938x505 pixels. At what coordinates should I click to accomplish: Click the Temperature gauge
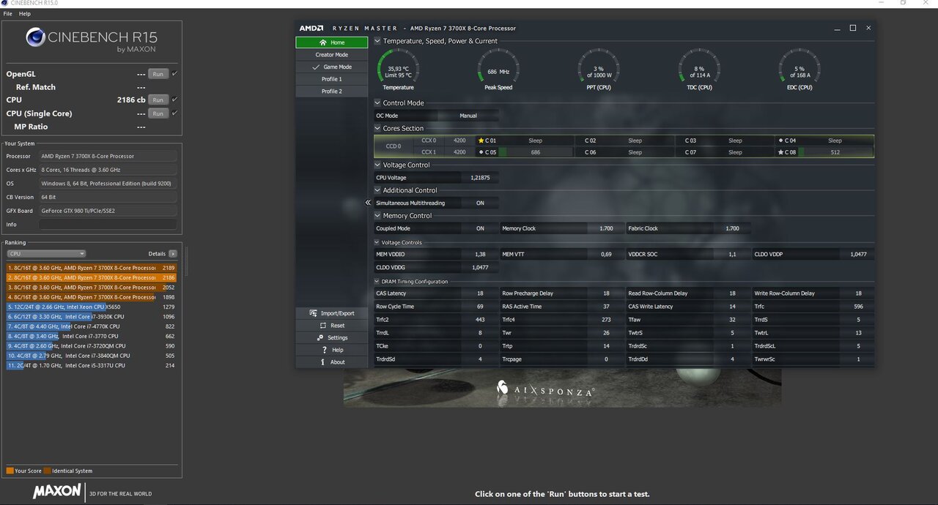point(399,70)
